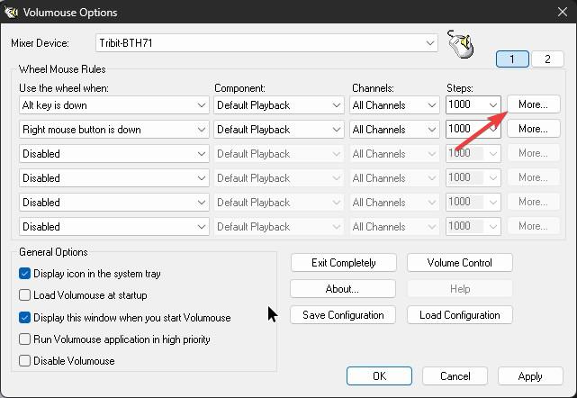Open the Mixer Device dropdown
577x398 pixels.
pos(266,43)
